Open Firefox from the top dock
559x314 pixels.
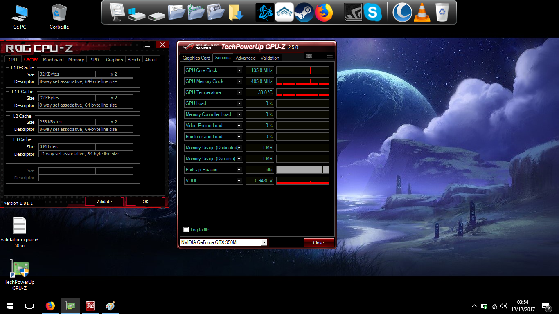tap(324, 12)
